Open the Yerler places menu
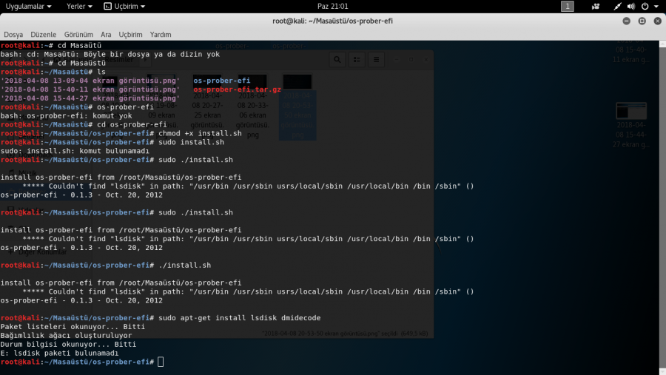Viewport: 666px width, 375px height. pos(79,7)
